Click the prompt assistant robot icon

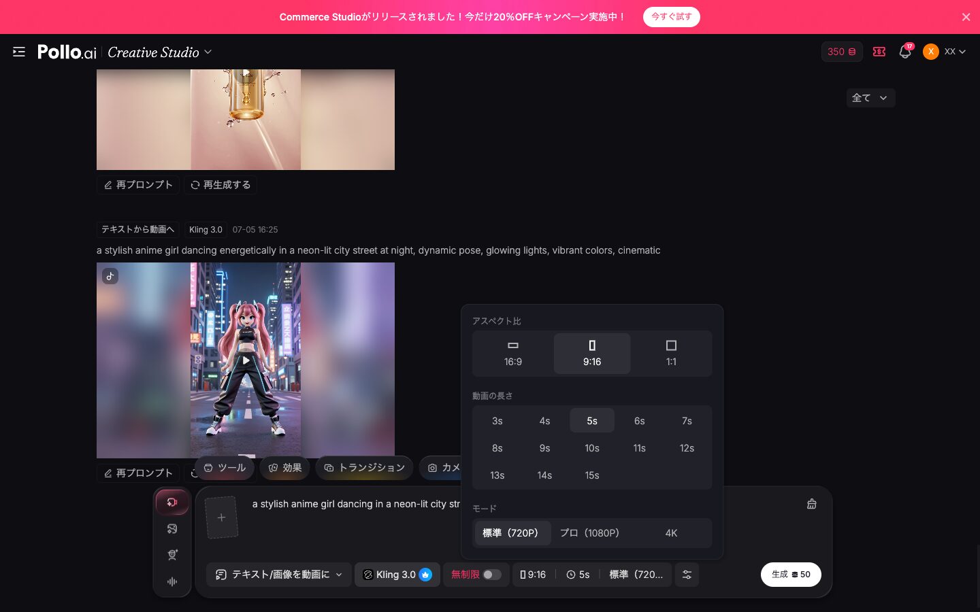pyautogui.click(x=811, y=504)
